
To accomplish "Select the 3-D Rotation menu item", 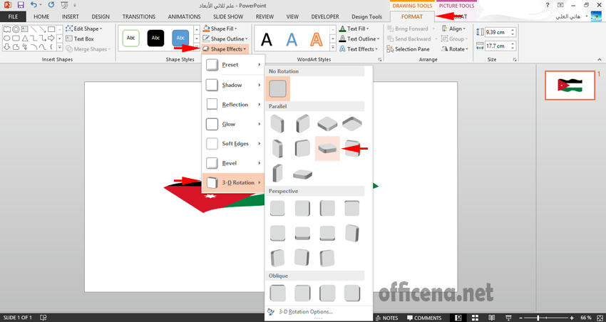I will [233, 182].
